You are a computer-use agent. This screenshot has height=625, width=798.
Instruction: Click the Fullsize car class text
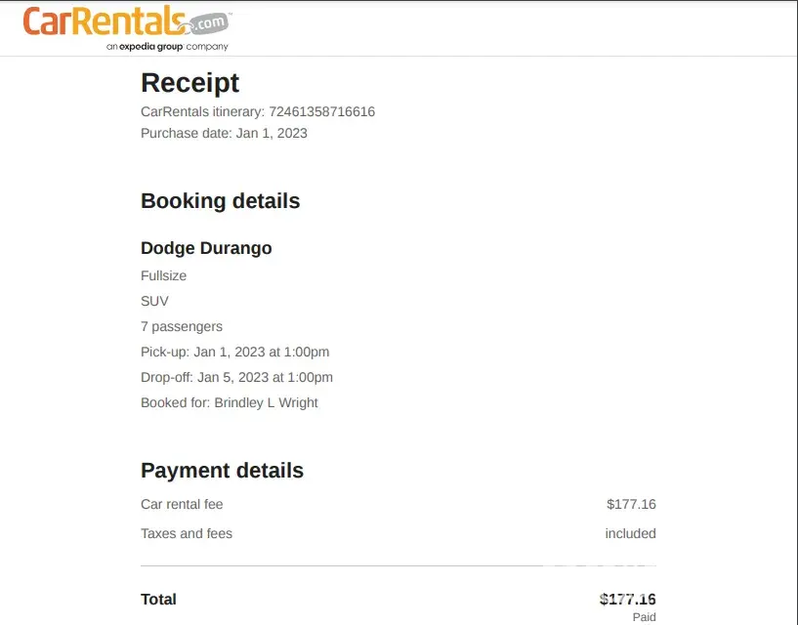click(x=163, y=275)
